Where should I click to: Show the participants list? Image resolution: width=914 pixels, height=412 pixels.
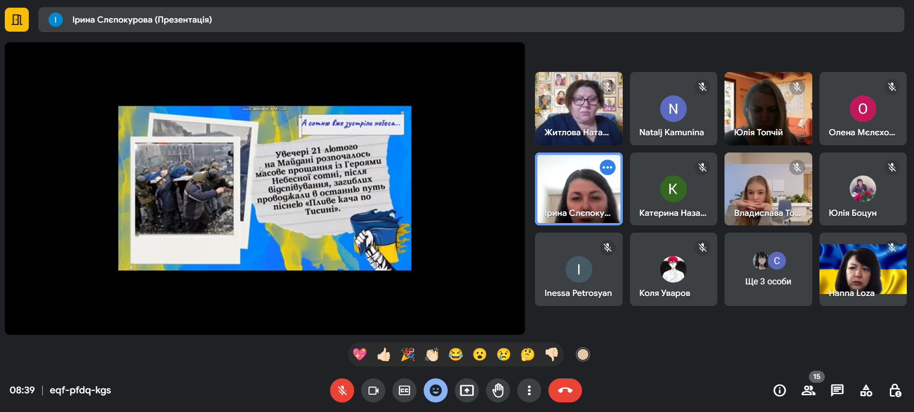click(x=808, y=390)
